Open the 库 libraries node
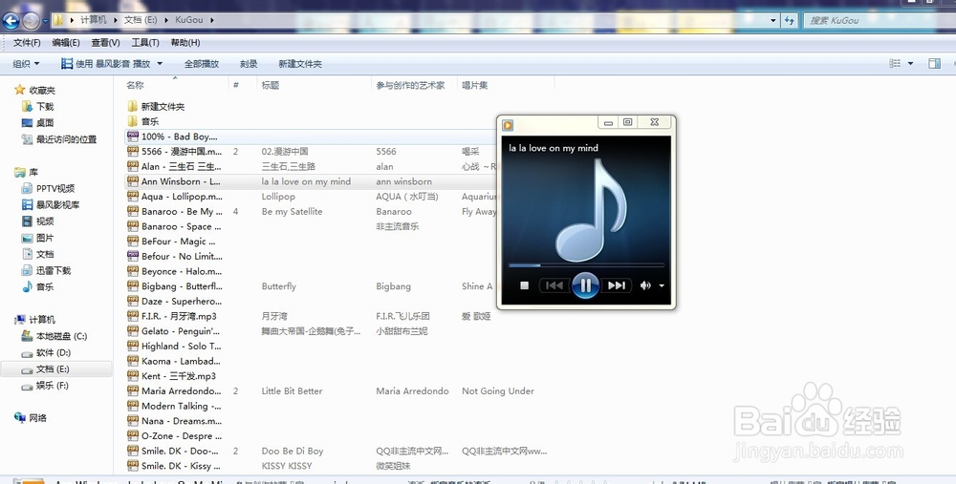This screenshot has height=484, width=956. pyautogui.click(x=33, y=172)
